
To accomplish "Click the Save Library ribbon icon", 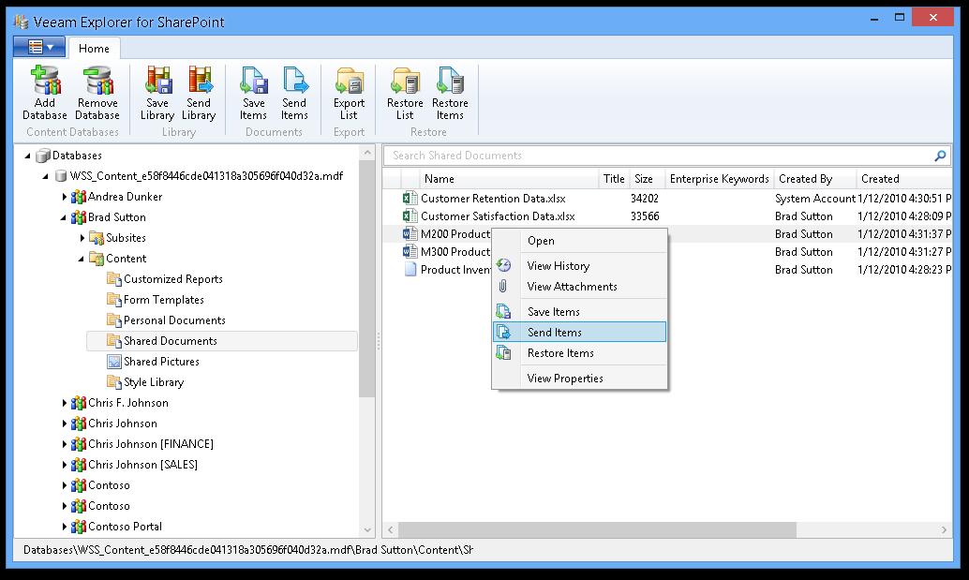I will 157,81.
